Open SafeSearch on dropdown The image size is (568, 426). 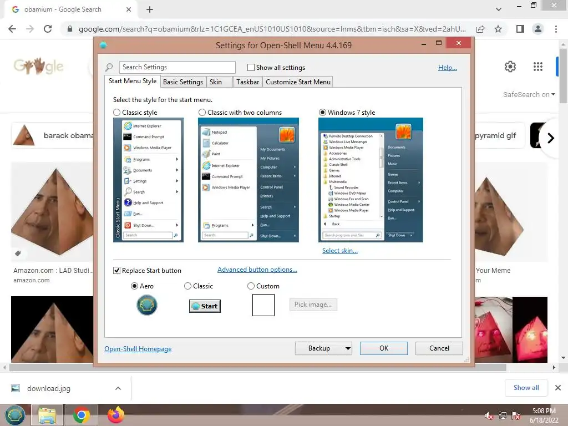click(x=529, y=94)
